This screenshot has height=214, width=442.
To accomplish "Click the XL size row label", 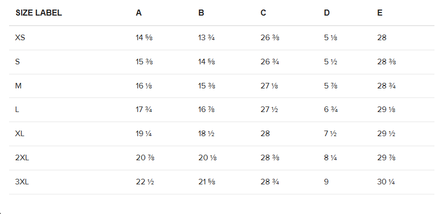I will click(x=20, y=134).
